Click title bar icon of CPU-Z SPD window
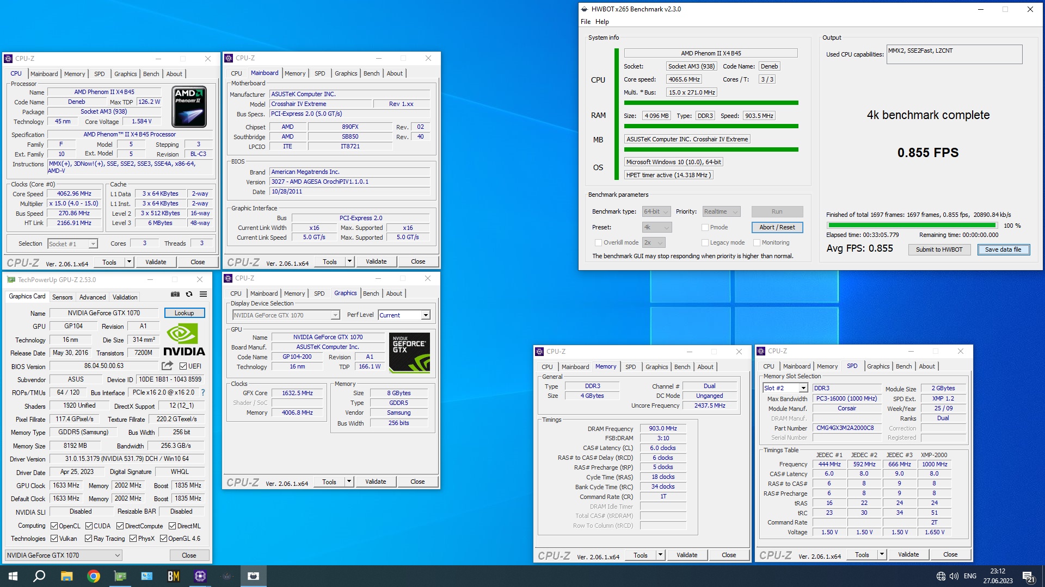The width and height of the screenshot is (1045, 587). coord(761,351)
